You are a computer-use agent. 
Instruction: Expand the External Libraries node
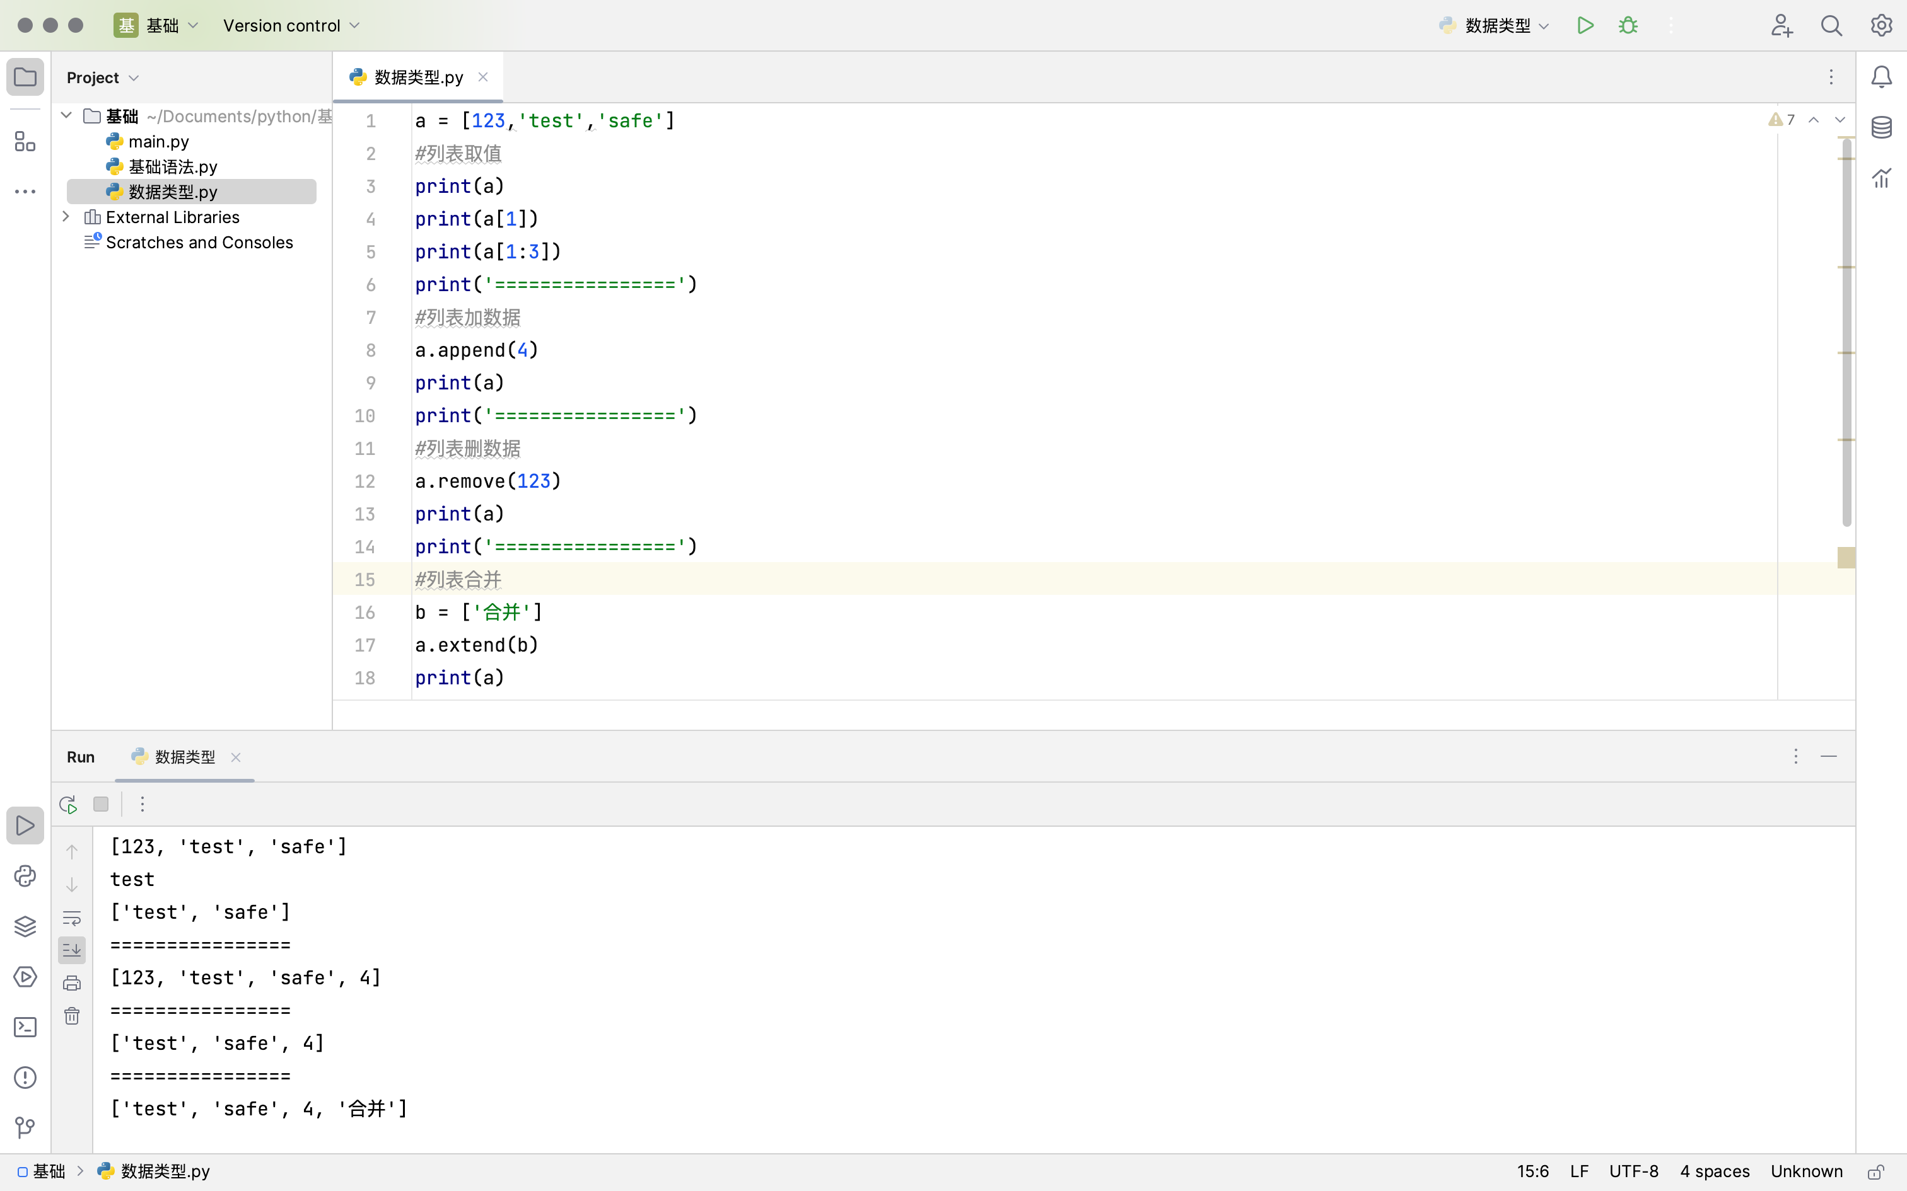pos(66,217)
